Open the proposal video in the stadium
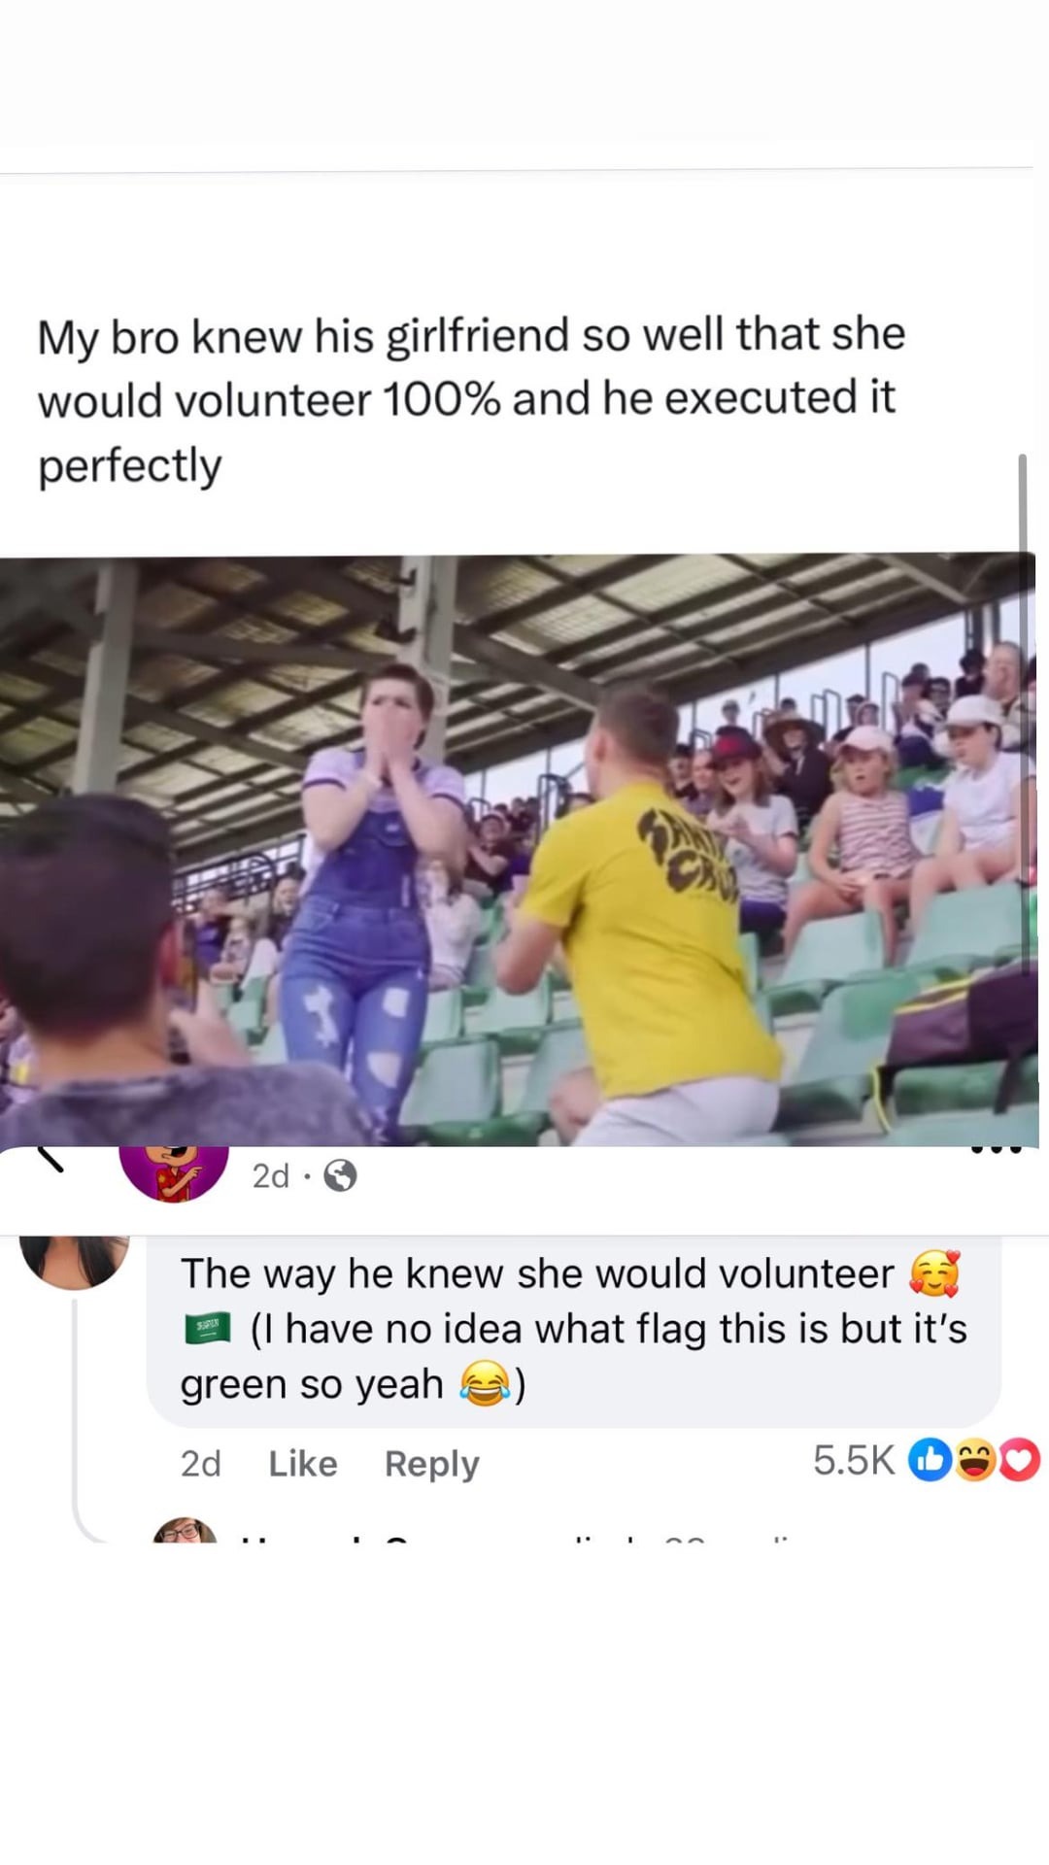 click(517, 851)
